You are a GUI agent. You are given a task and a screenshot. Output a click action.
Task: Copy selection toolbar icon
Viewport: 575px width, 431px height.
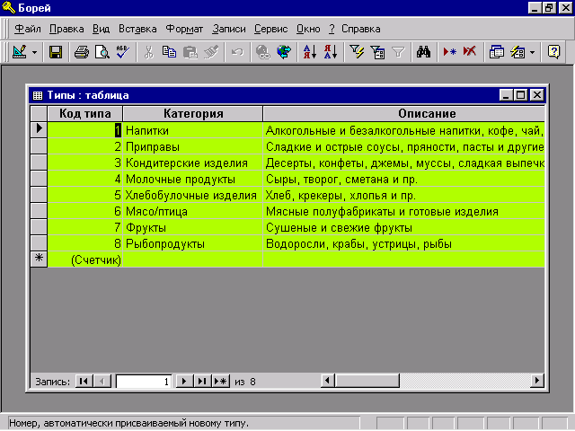point(169,52)
